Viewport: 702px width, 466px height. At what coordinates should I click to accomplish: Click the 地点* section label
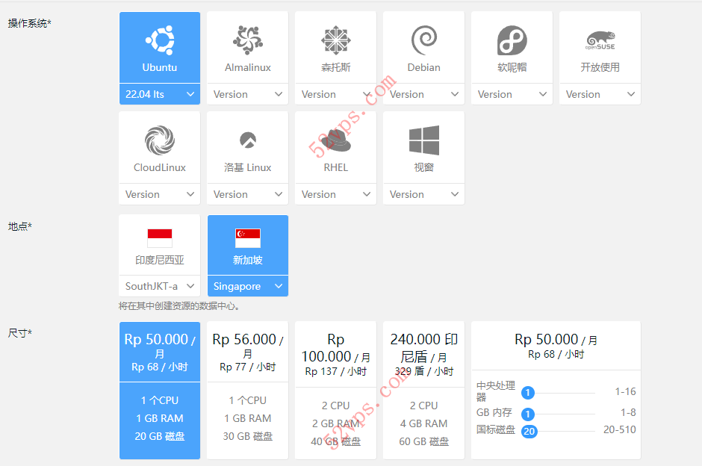click(19, 226)
